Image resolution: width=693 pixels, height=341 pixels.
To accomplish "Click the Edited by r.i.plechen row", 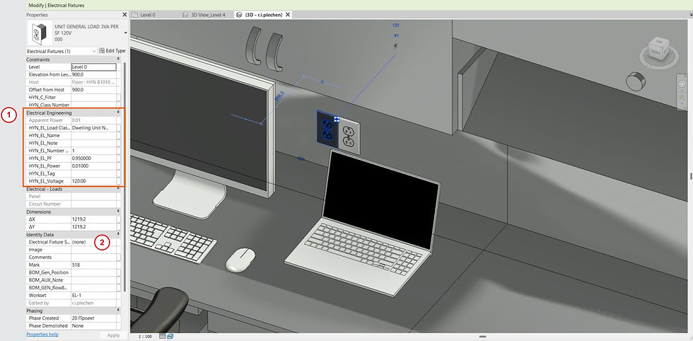I will (x=74, y=303).
